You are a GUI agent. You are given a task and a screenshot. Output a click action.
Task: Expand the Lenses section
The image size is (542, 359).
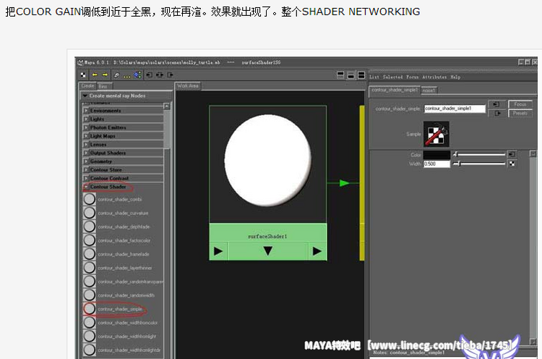87,144
